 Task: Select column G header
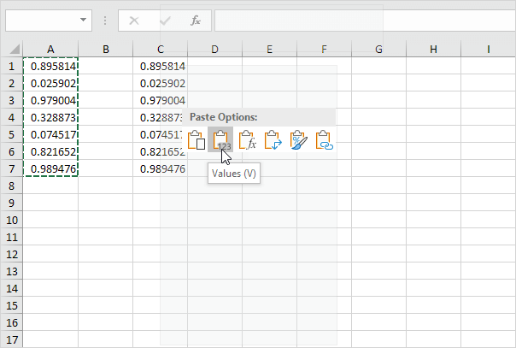tap(378, 50)
